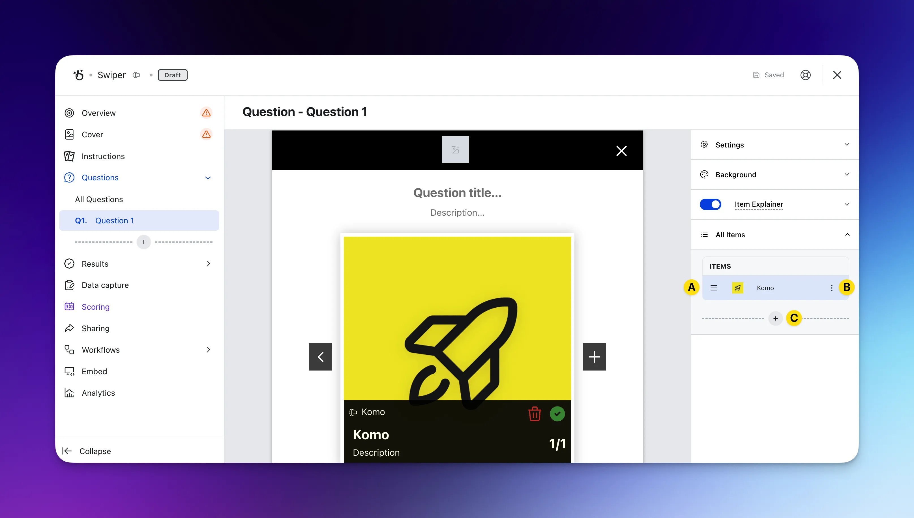The image size is (914, 518).
Task: Open All Questions list
Action: click(x=99, y=199)
